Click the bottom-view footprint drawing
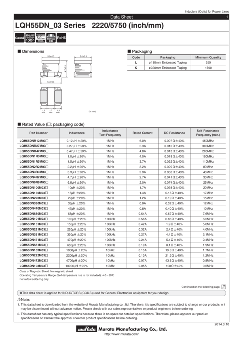This screenshot has width=243, height=344. [x=51, y=96]
